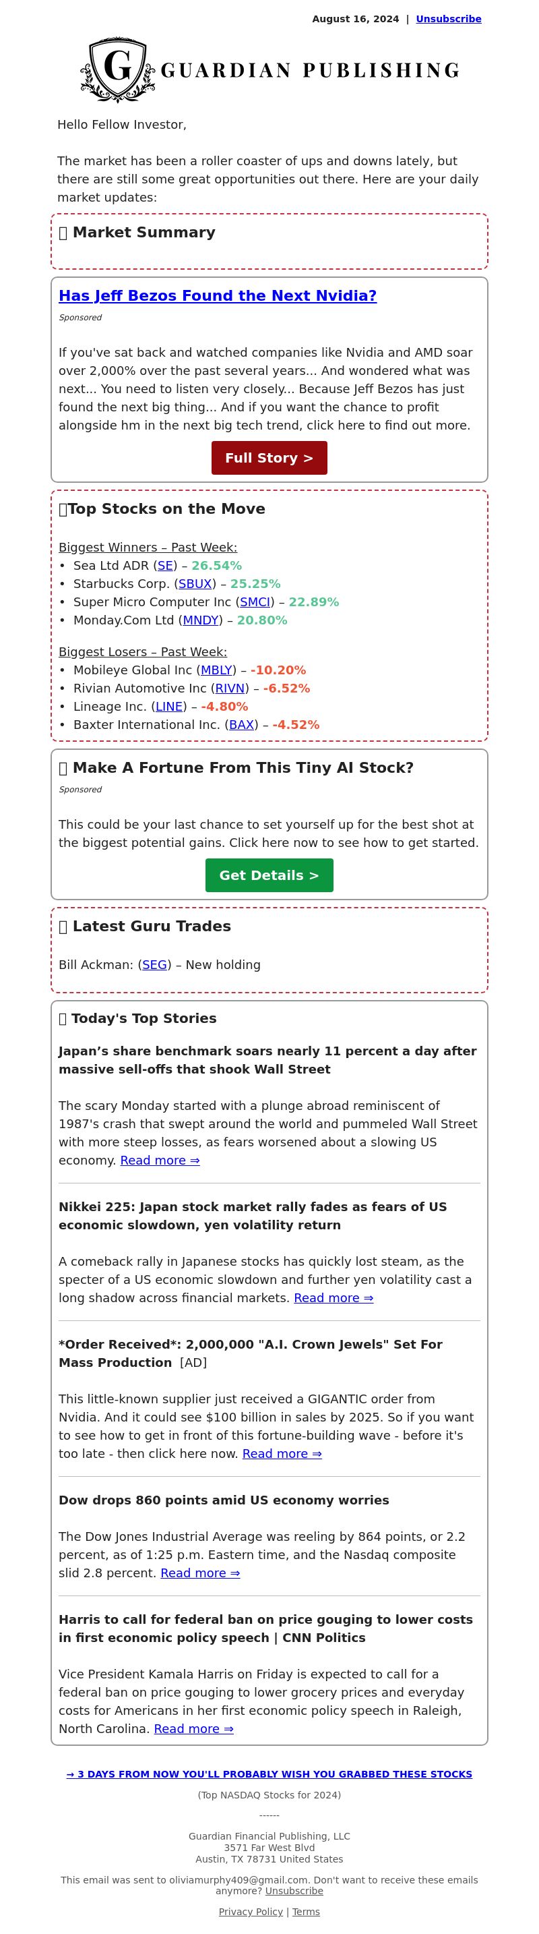539x1934 pixels.
Task: Read more on Dow drops 860 points
Action: 200,1573
